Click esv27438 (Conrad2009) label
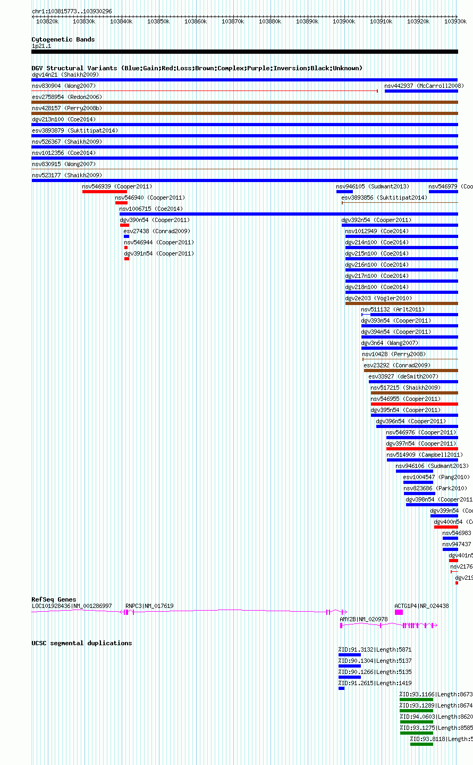Screen dimensions: 473x765 (157, 231)
